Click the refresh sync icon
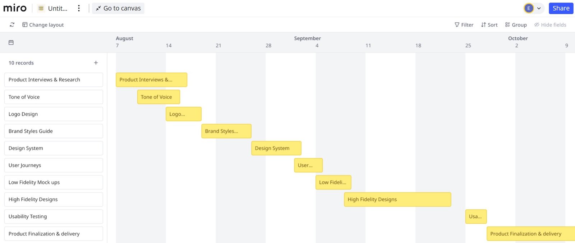 click(x=12, y=25)
